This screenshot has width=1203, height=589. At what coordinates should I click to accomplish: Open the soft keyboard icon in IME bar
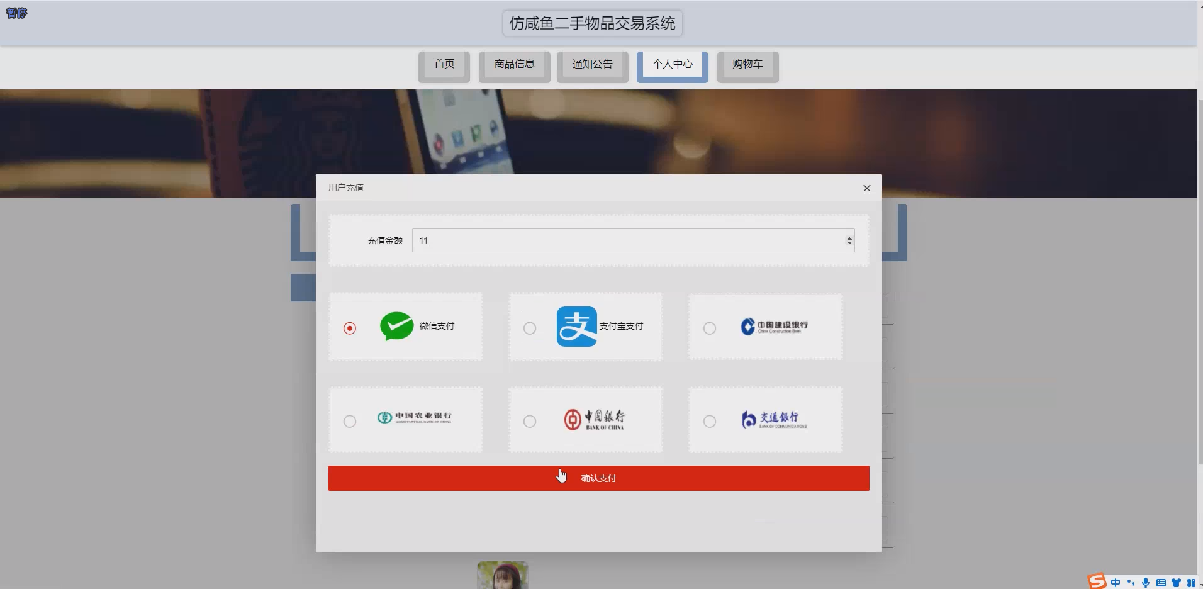point(1161,583)
